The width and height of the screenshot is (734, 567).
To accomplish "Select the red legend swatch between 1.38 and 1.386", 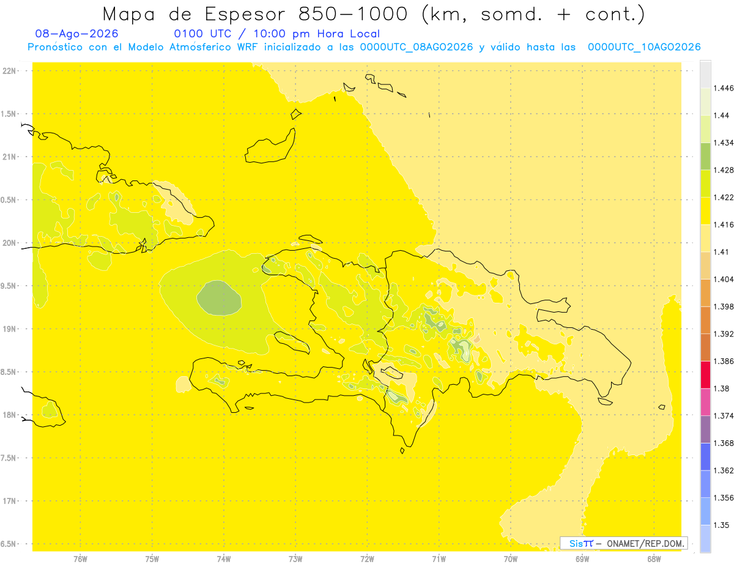I will pos(705,374).
